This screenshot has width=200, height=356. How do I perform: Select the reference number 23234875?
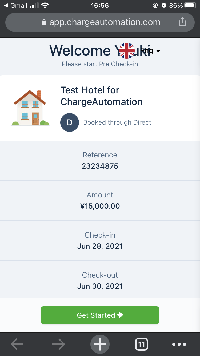(100, 166)
